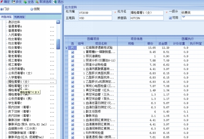
Task: Click the 拼音码 input field
Action: click(x=147, y=18)
